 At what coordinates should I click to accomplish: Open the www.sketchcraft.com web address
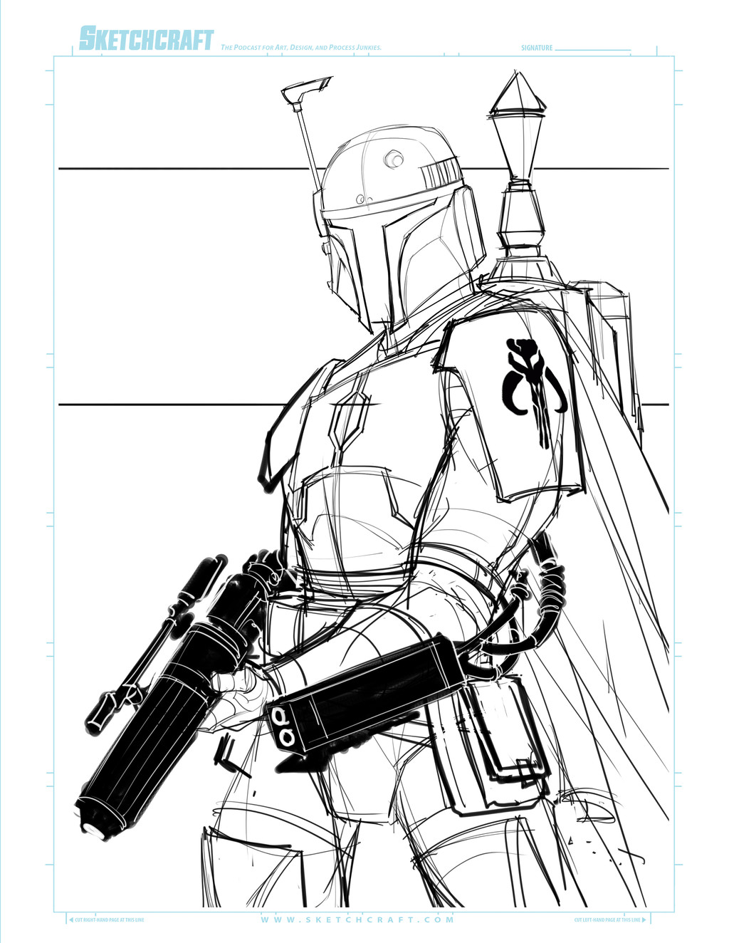(x=357, y=919)
